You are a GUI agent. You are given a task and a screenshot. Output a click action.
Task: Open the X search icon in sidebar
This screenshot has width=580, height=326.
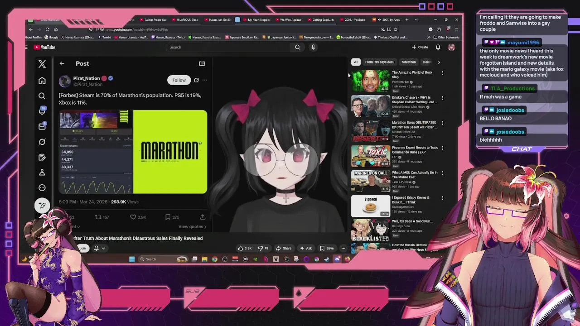click(42, 96)
